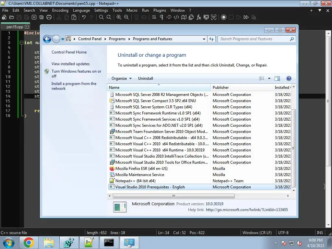Toggle the preview pane button

point(277,78)
